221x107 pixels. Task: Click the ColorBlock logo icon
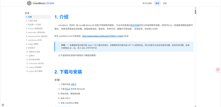pyautogui.click(x=29, y=3)
